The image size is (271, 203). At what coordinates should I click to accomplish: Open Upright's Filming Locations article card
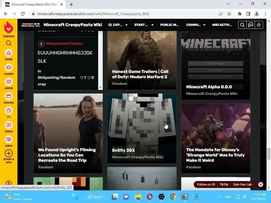coord(68,133)
